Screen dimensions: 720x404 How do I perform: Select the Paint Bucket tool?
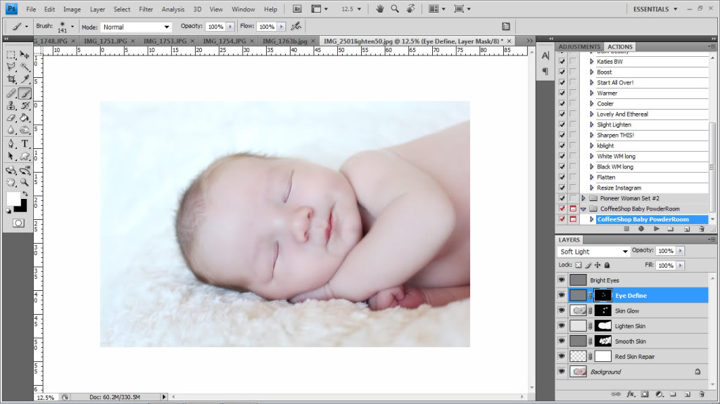tap(25, 118)
